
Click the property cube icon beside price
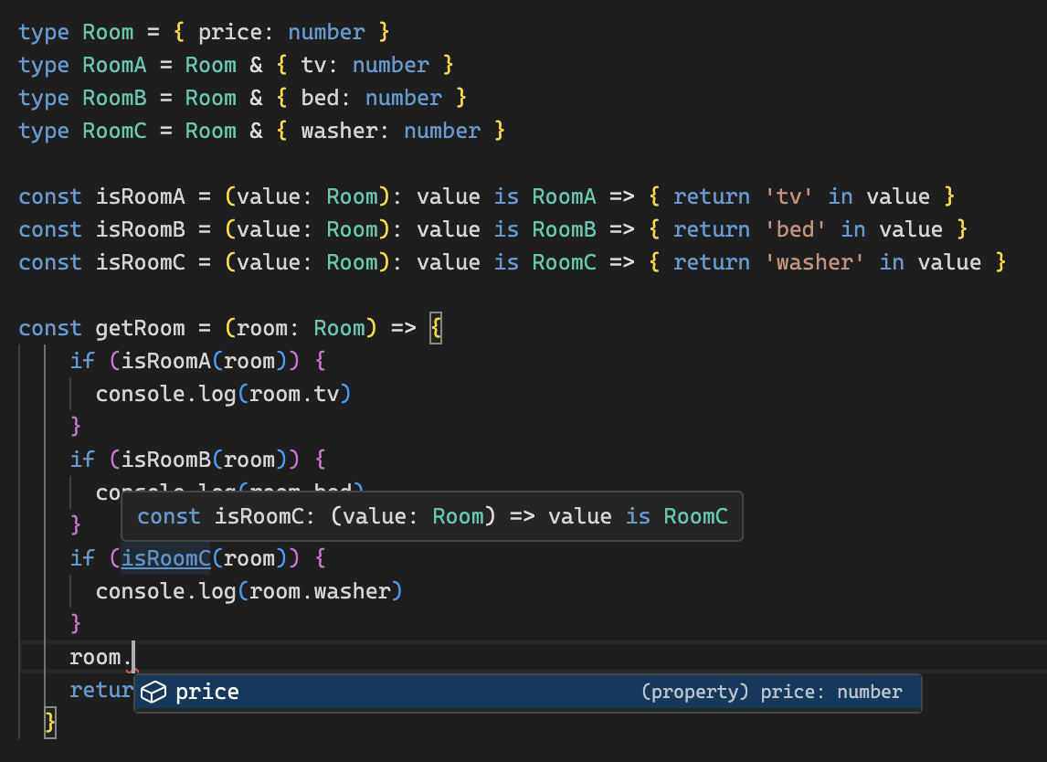tap(153, 693)
